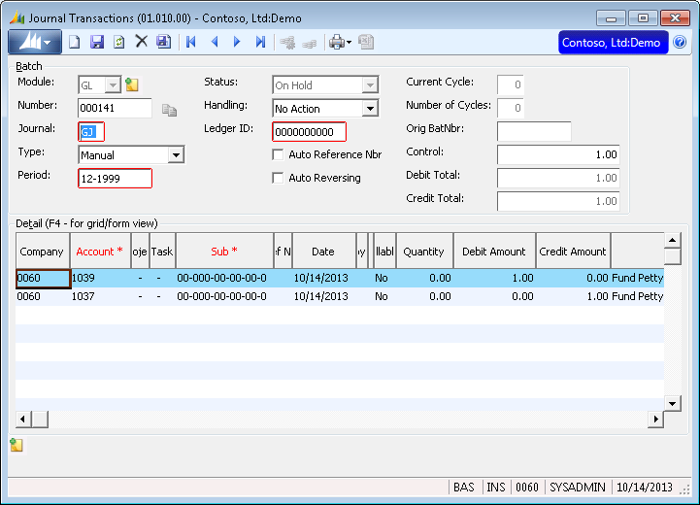Image resolution: width=700 pixels, height=505 pixels.
Task: Click the debit amount 1.00 in row 1039
Action: 494,278
